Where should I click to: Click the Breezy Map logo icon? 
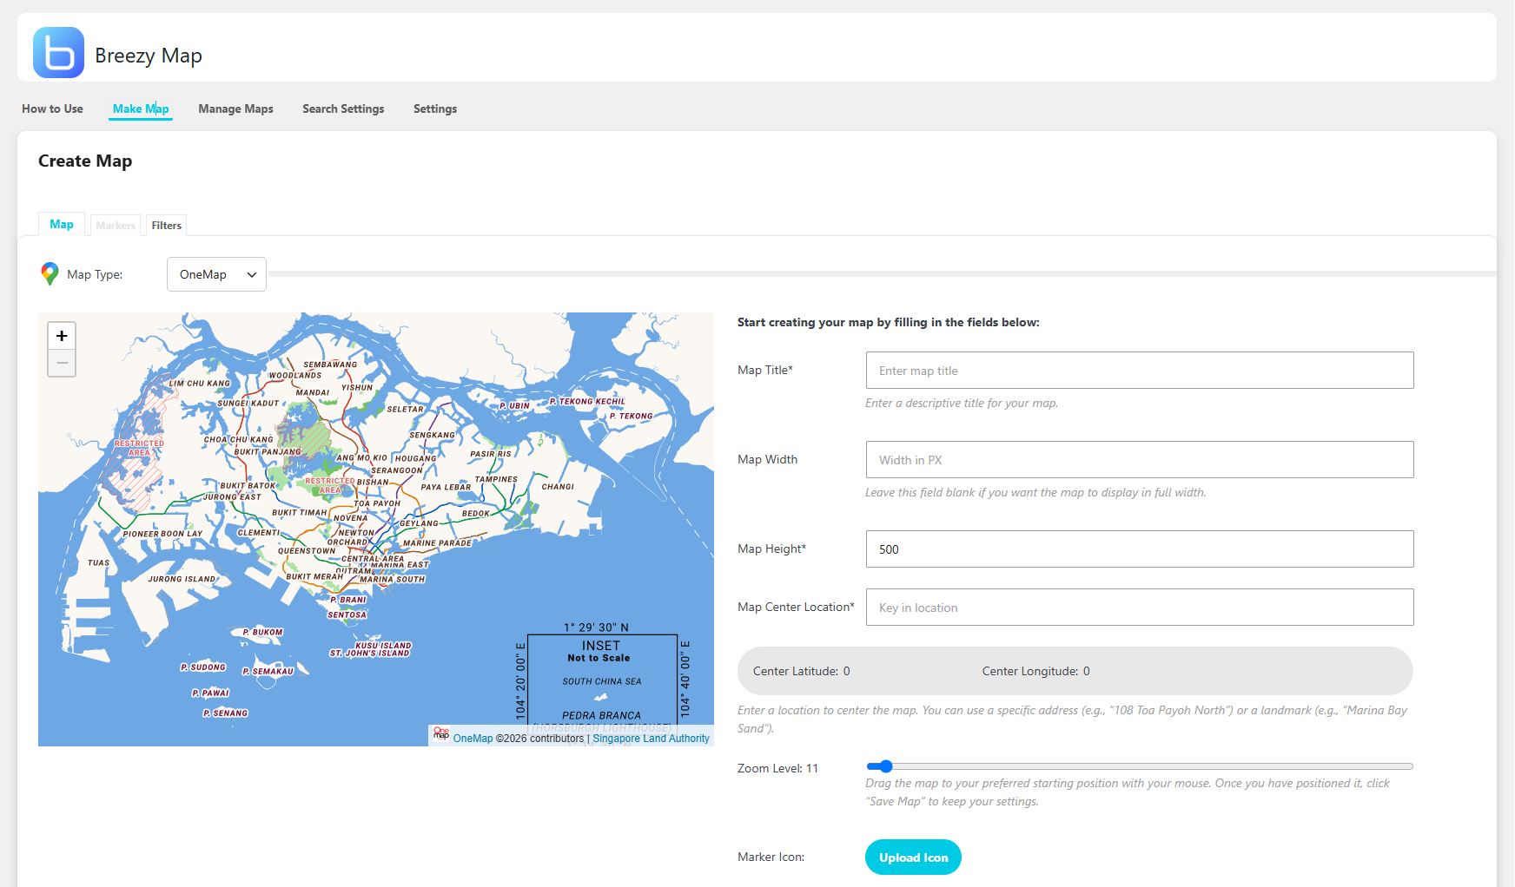point(58,53)
